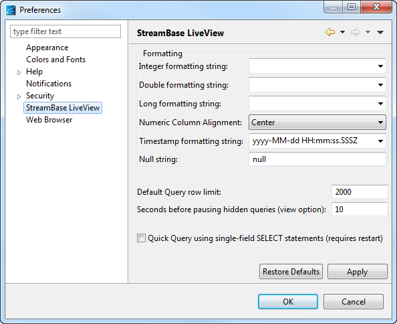Viewport: 397px width, 324px height.
Task: Click the Restore Defaults button
Action: tap(291, 272)
